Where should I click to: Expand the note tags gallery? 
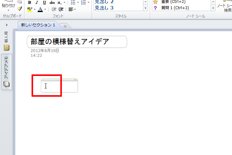coord(213,8)
